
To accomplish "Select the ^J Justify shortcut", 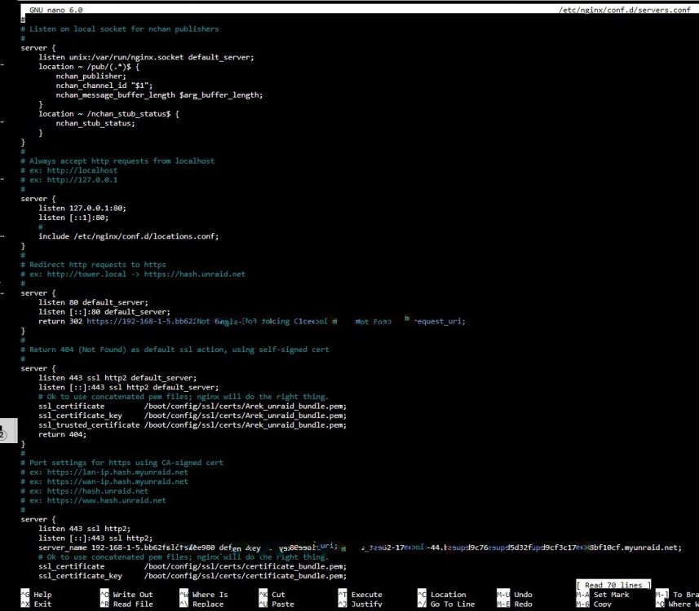I will pos(361,604).
